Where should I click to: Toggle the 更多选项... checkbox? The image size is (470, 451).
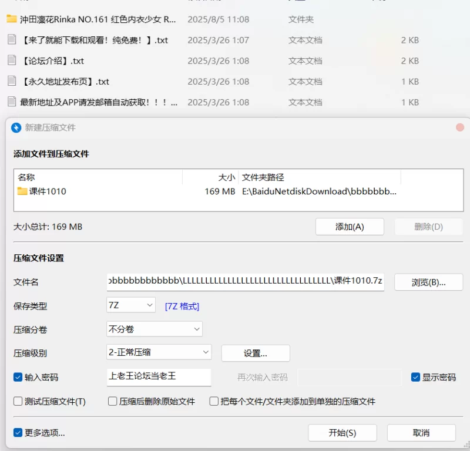(18, 432)
